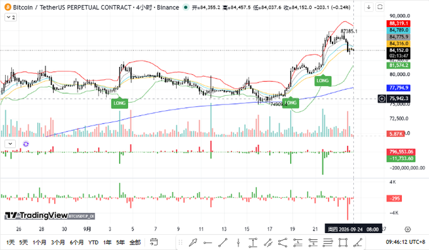Image resolution: width=429 pixels, height=250 pixels.
Task: Set range to 全部
Action: [x=135, y=242]
